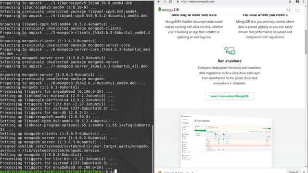308x173 pixels.
Task: Close the downloads bar
Action: 304,172
